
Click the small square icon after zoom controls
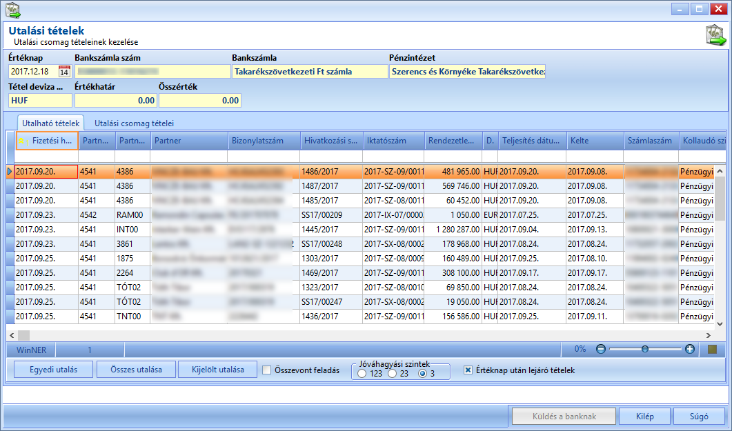point(712,350)
